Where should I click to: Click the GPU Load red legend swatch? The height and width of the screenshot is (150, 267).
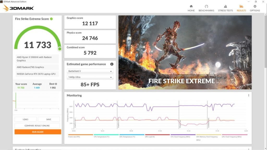pos(157,135)
